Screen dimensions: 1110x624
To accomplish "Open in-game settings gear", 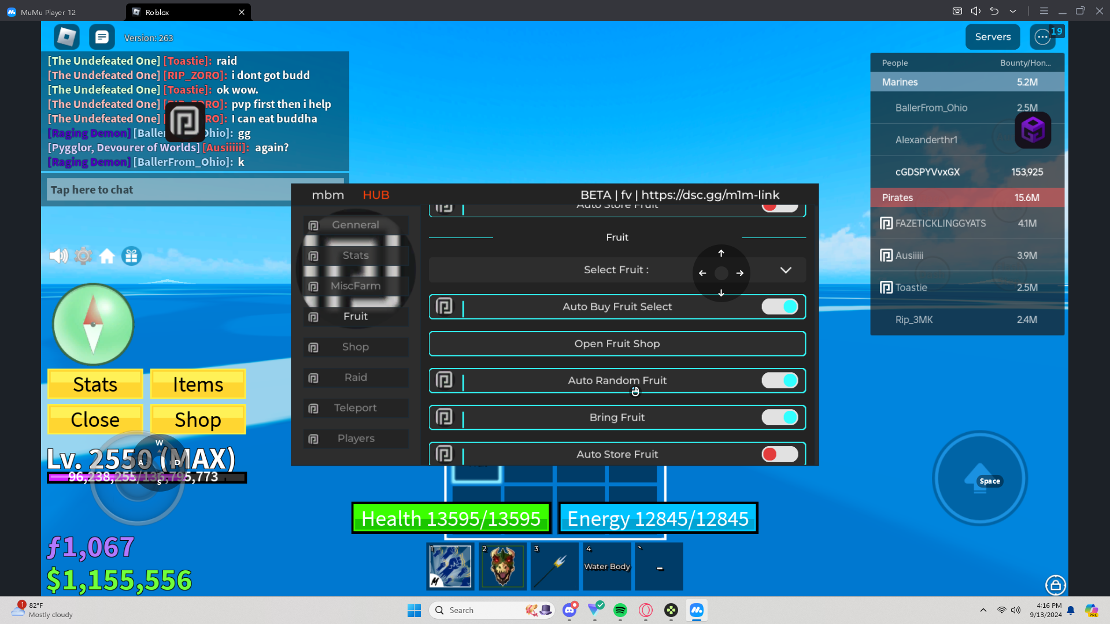I will click(83, 255).
